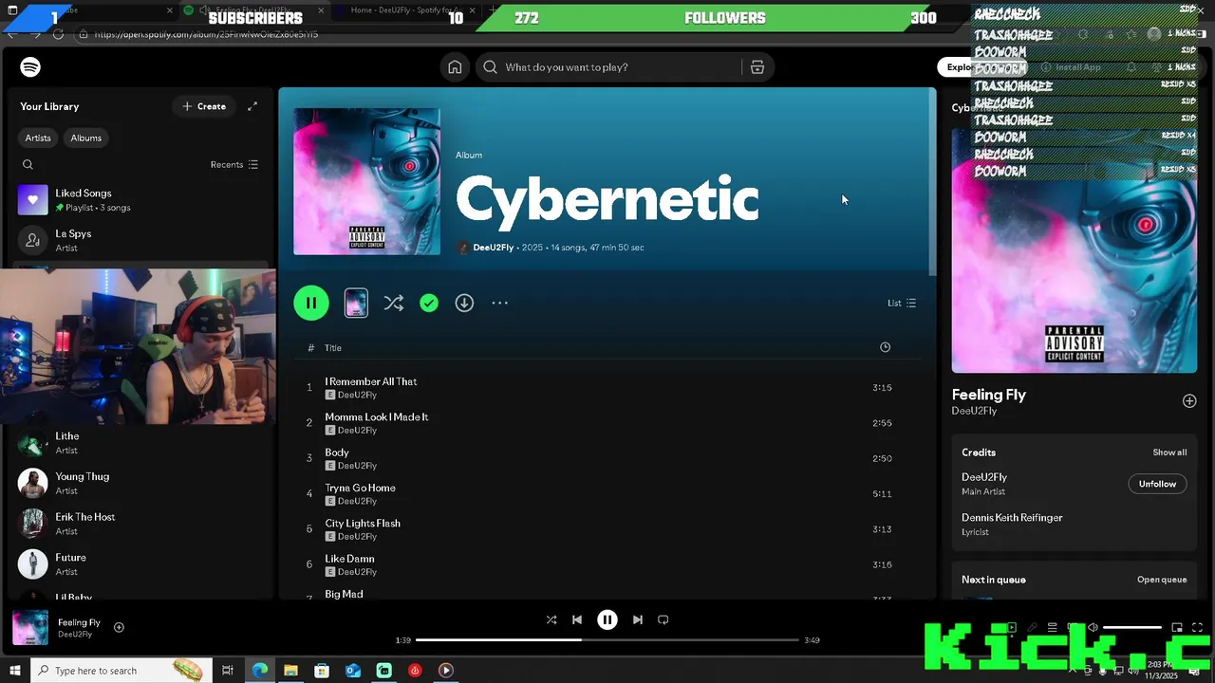Enter full screen player

1197,628
